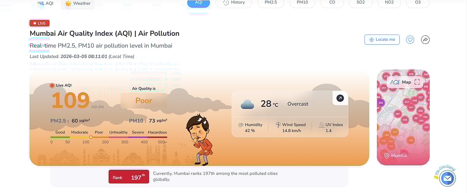Click the Poor air quality badge

click(x=144, y=101)
